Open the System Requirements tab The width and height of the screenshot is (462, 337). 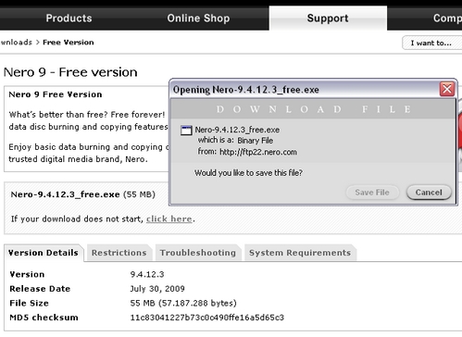300,253
